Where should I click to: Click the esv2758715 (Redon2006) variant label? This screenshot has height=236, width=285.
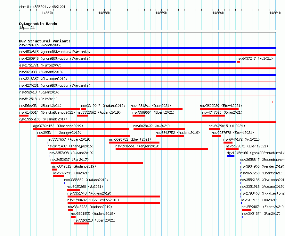(x=40, y=45)
